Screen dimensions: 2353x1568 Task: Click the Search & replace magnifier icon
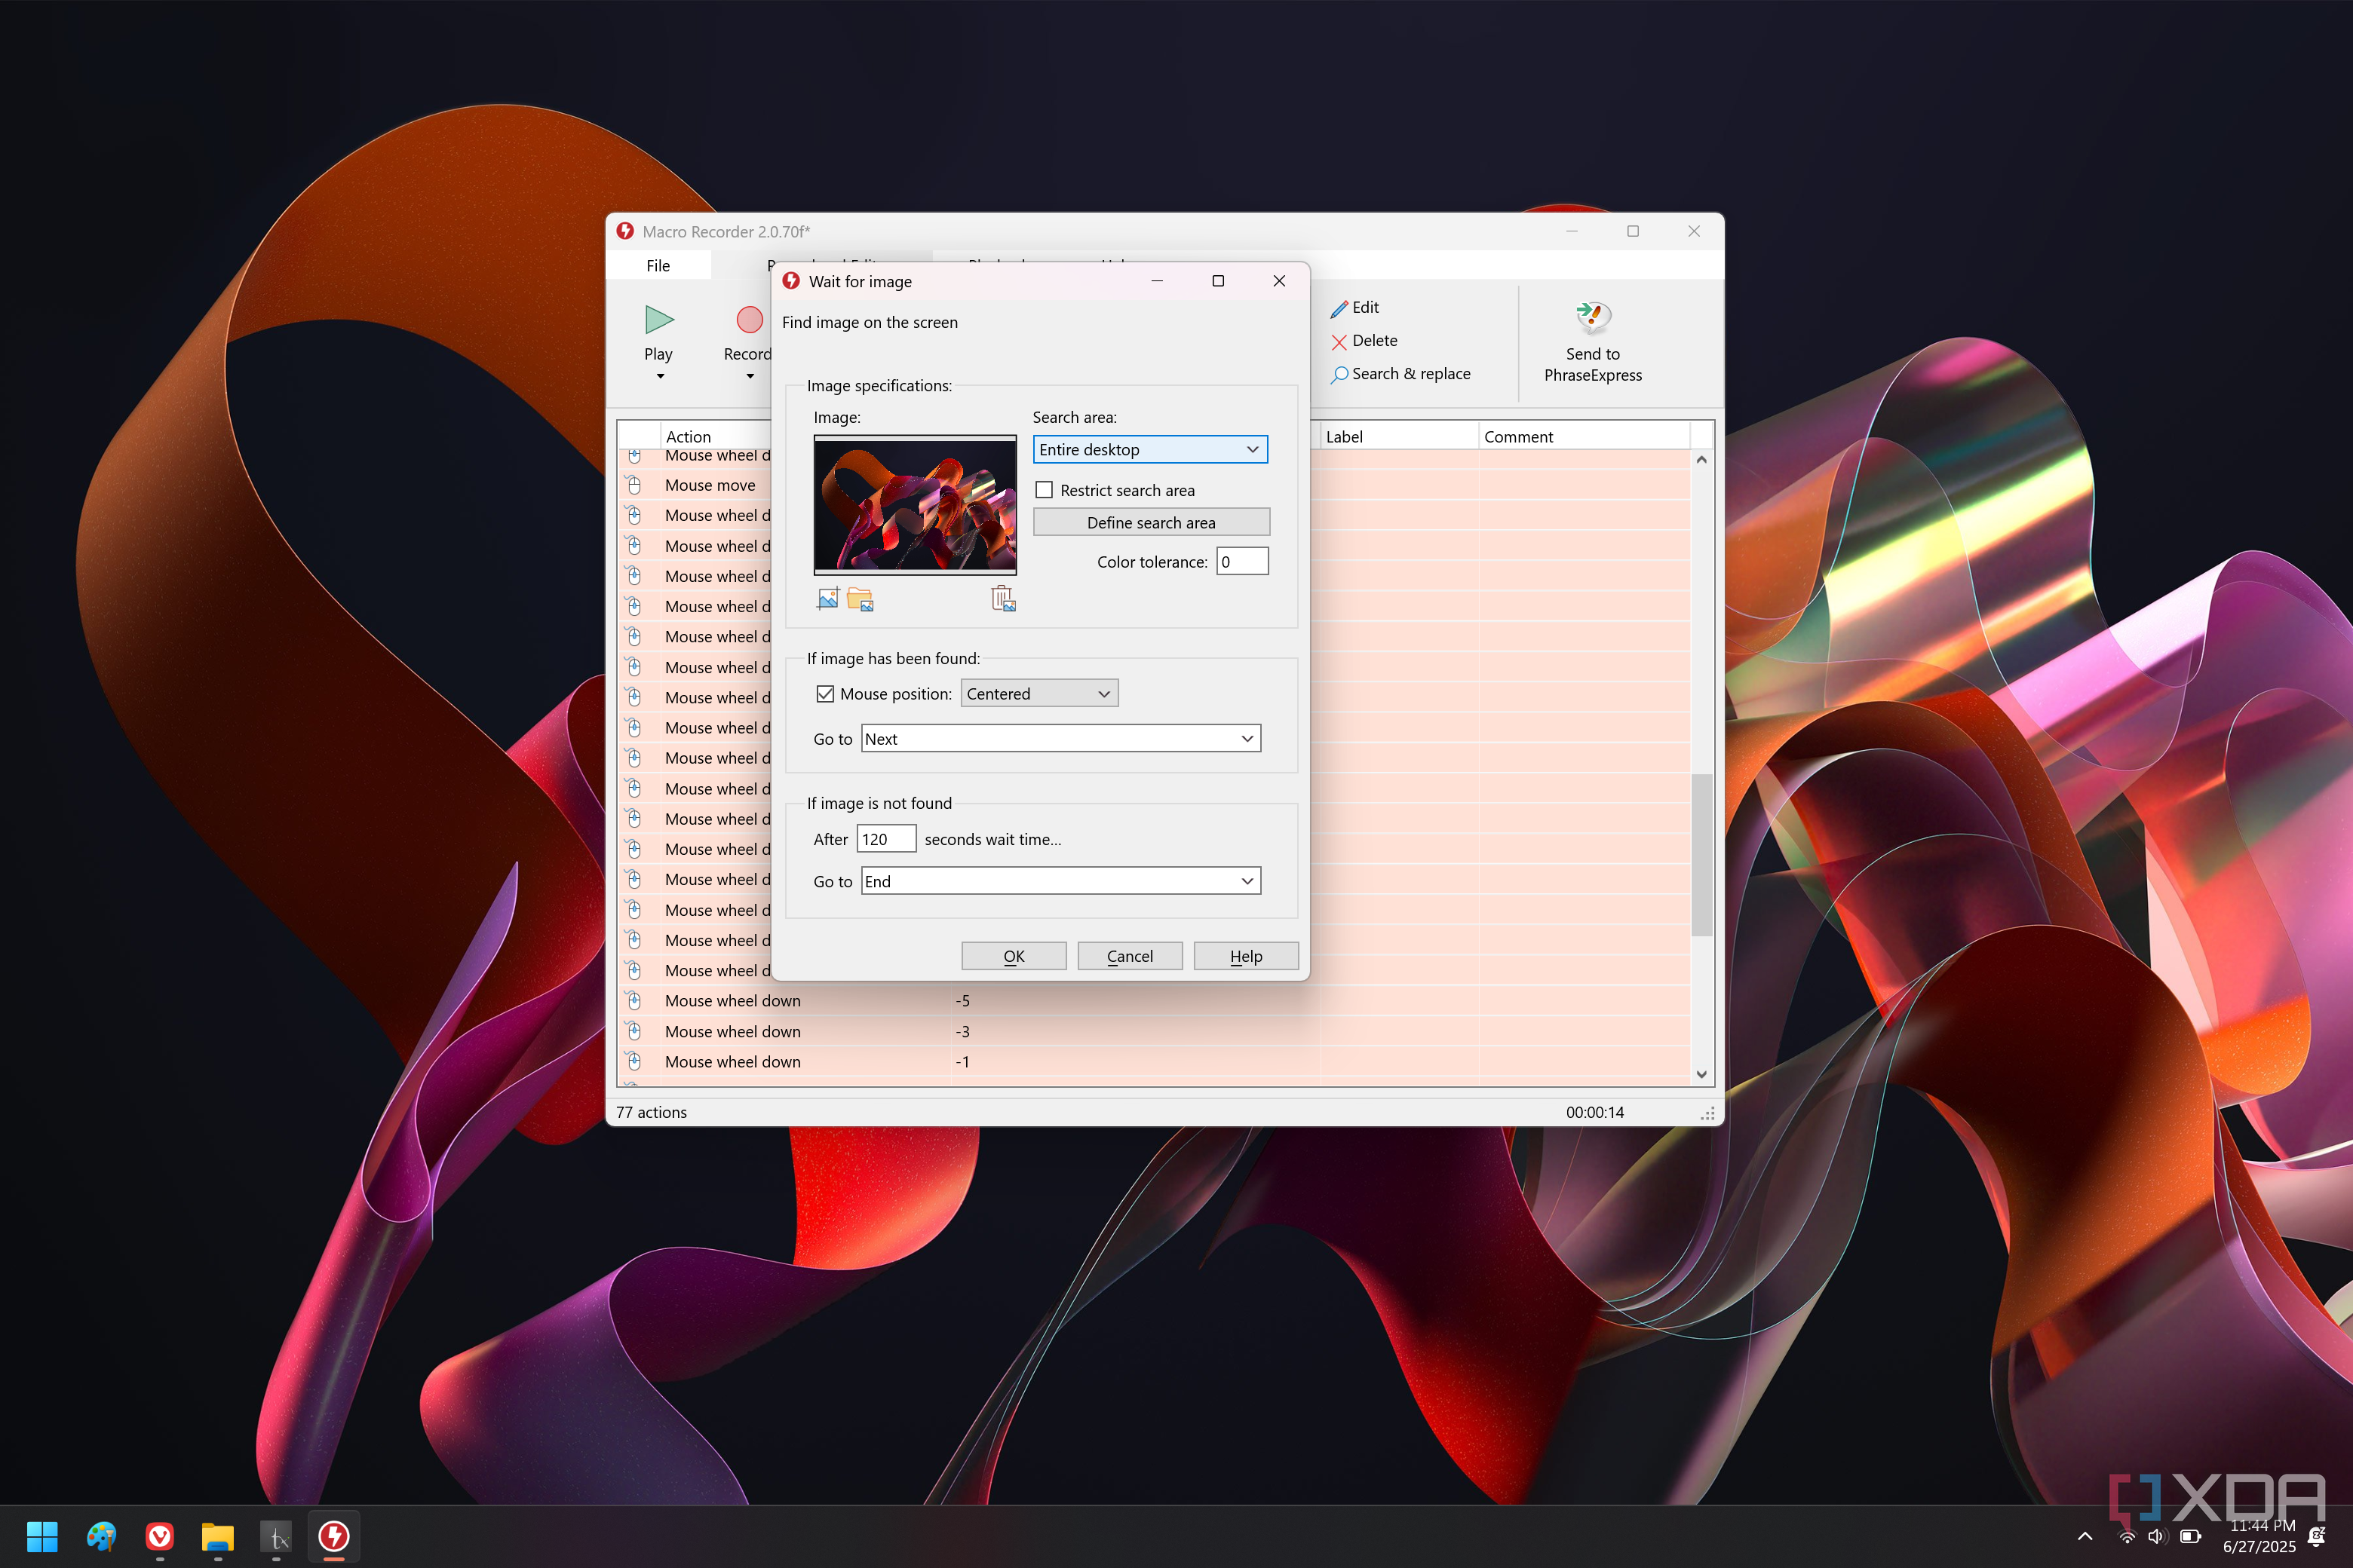pyautogui.click(x=1339, y=374)
